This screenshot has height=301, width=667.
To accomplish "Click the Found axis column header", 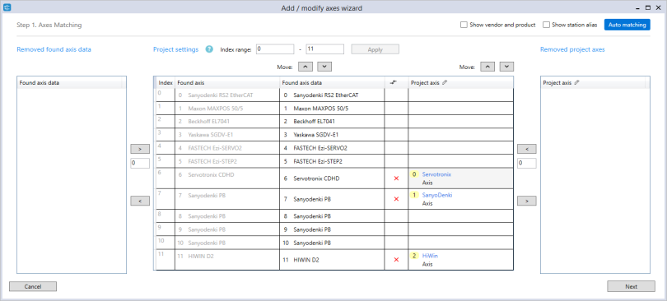I will [227, 83].
